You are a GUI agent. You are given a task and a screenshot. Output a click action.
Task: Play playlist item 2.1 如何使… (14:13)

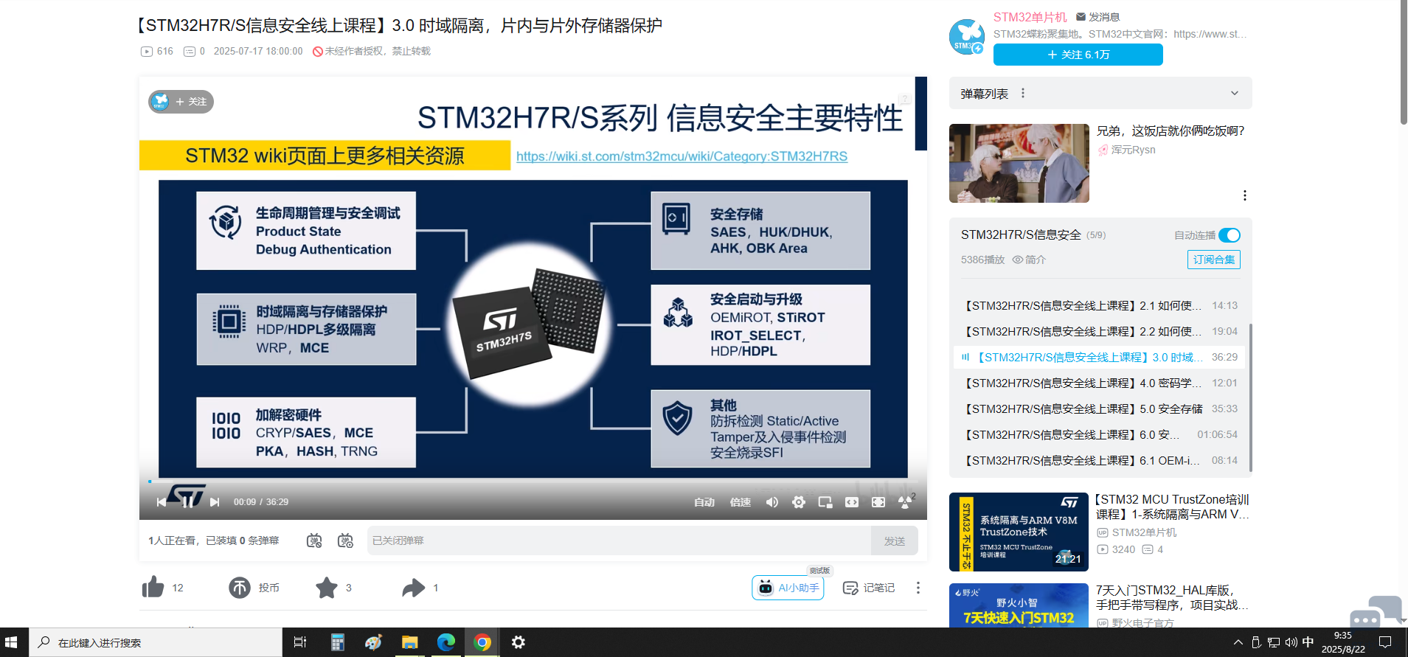(1099, 305)
